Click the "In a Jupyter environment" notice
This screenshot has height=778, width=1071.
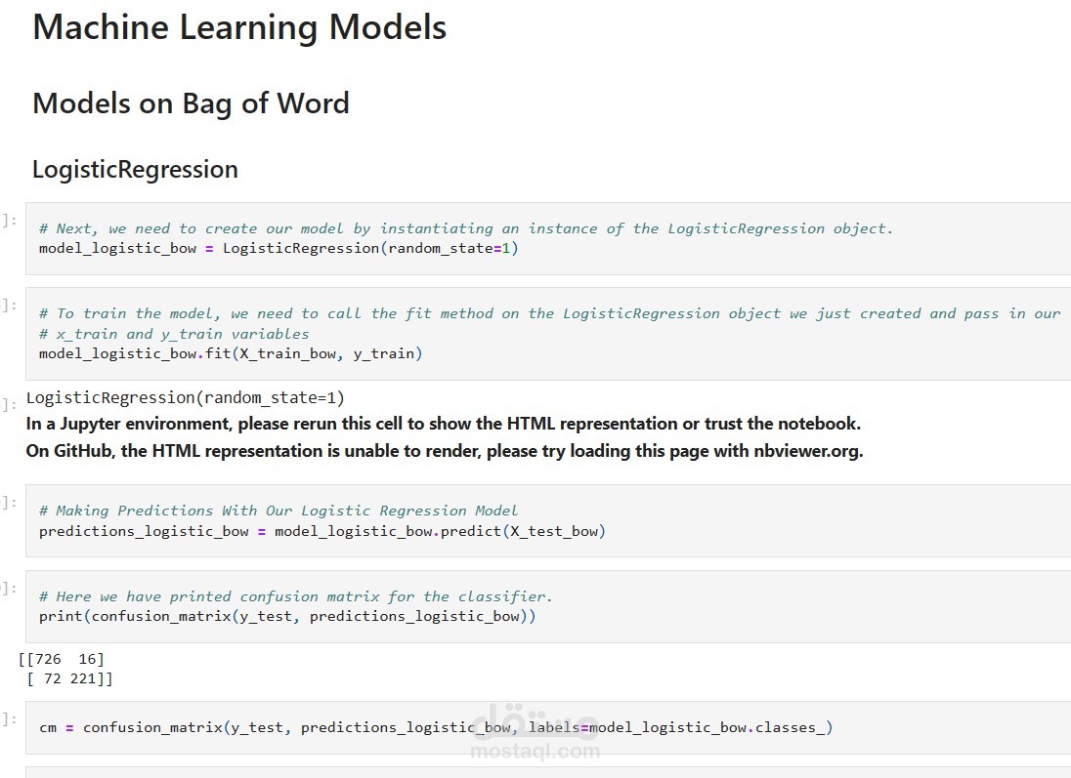click(x=443, y=424)
